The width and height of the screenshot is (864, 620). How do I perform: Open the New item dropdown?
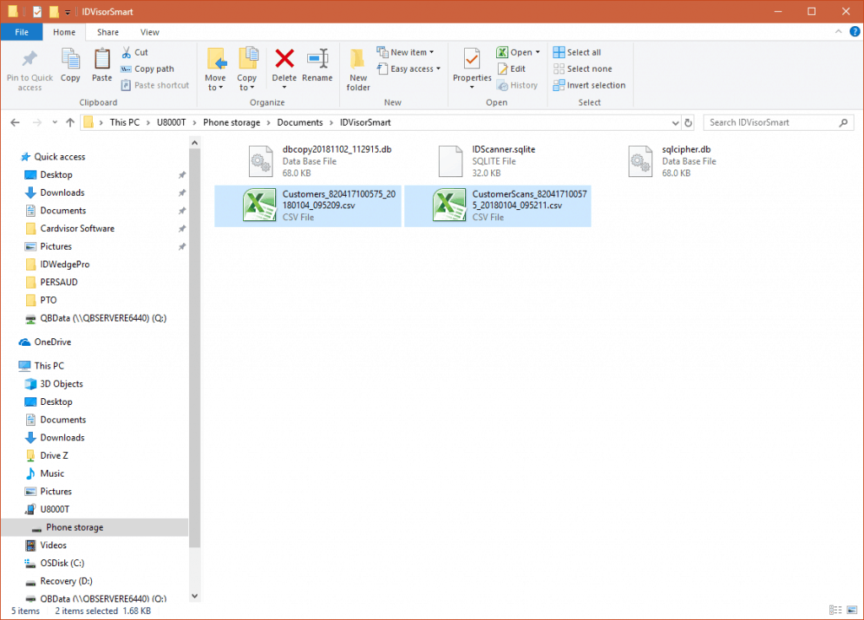[406, 51]
